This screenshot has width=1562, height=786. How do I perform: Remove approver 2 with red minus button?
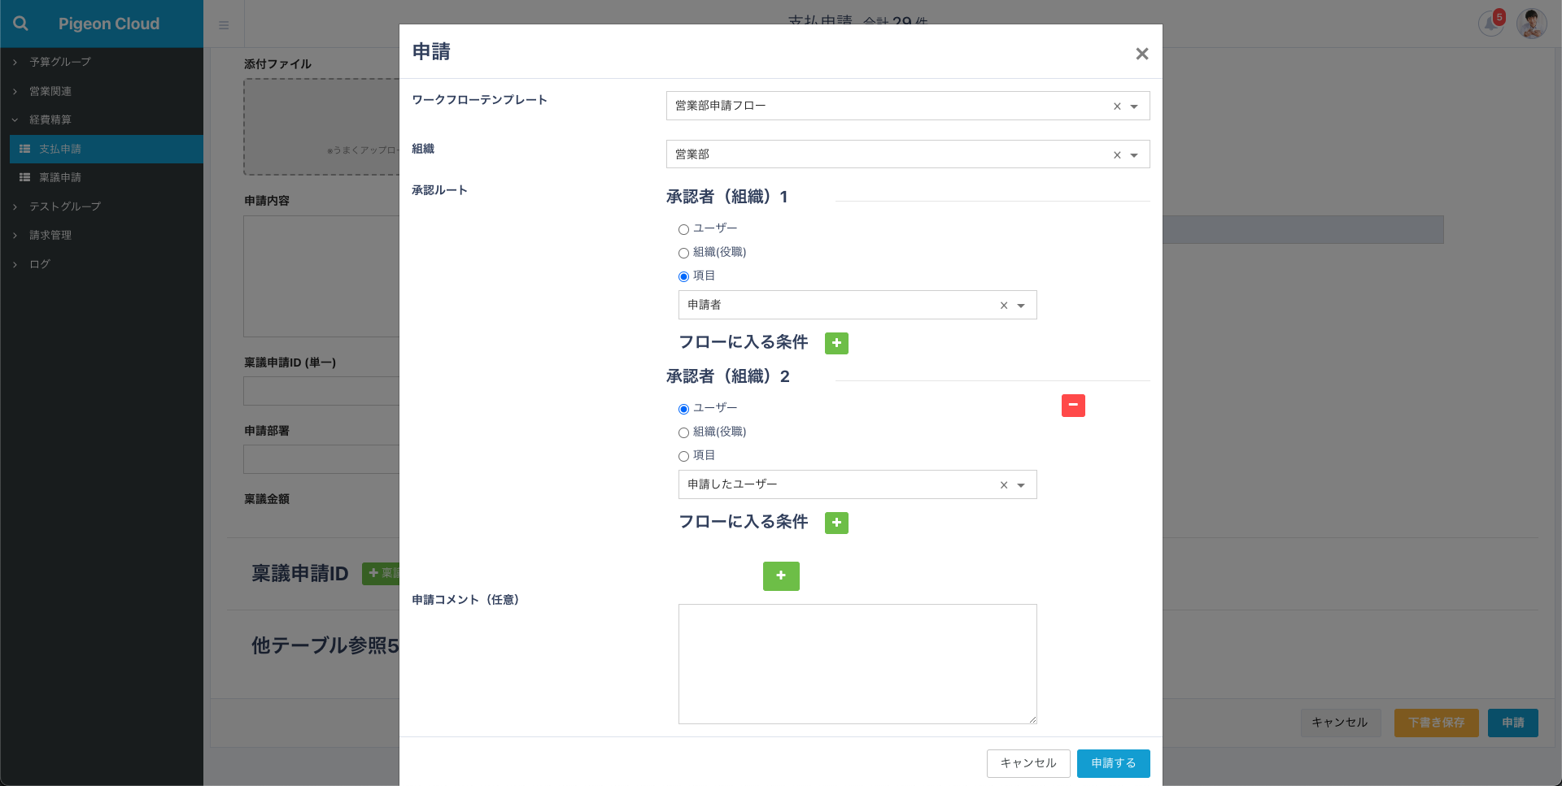[x=1073, y=405]
